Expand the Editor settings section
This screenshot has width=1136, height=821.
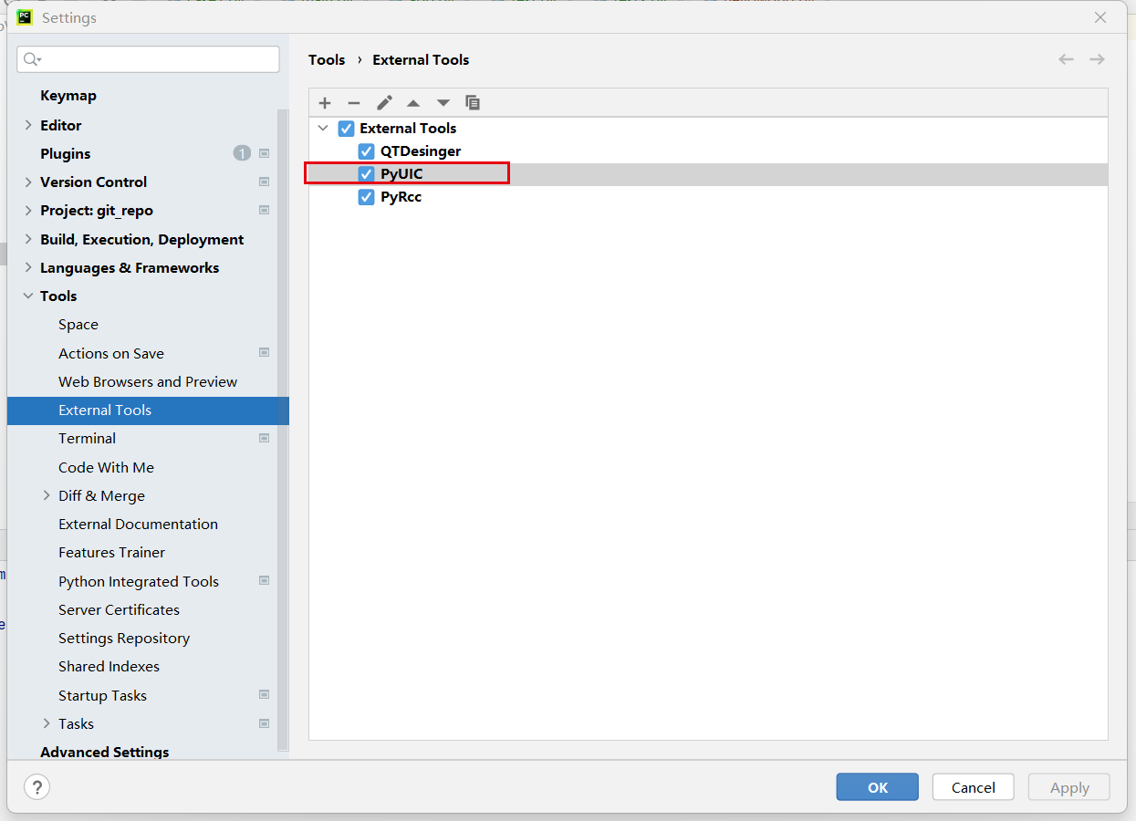click(x=28, y=125)
